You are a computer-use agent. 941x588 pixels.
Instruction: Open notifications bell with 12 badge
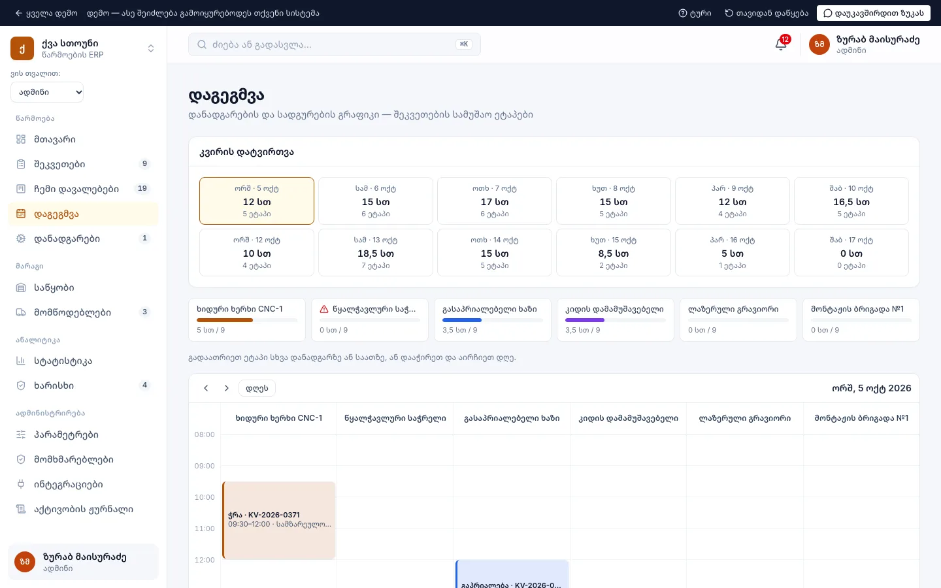[781, 44]
